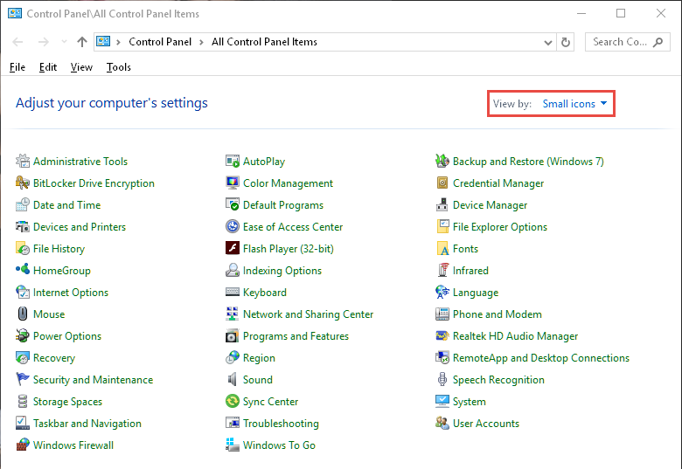
Task: Expand chevron after Control Panel breadcrumb
Action: point(201,42)
